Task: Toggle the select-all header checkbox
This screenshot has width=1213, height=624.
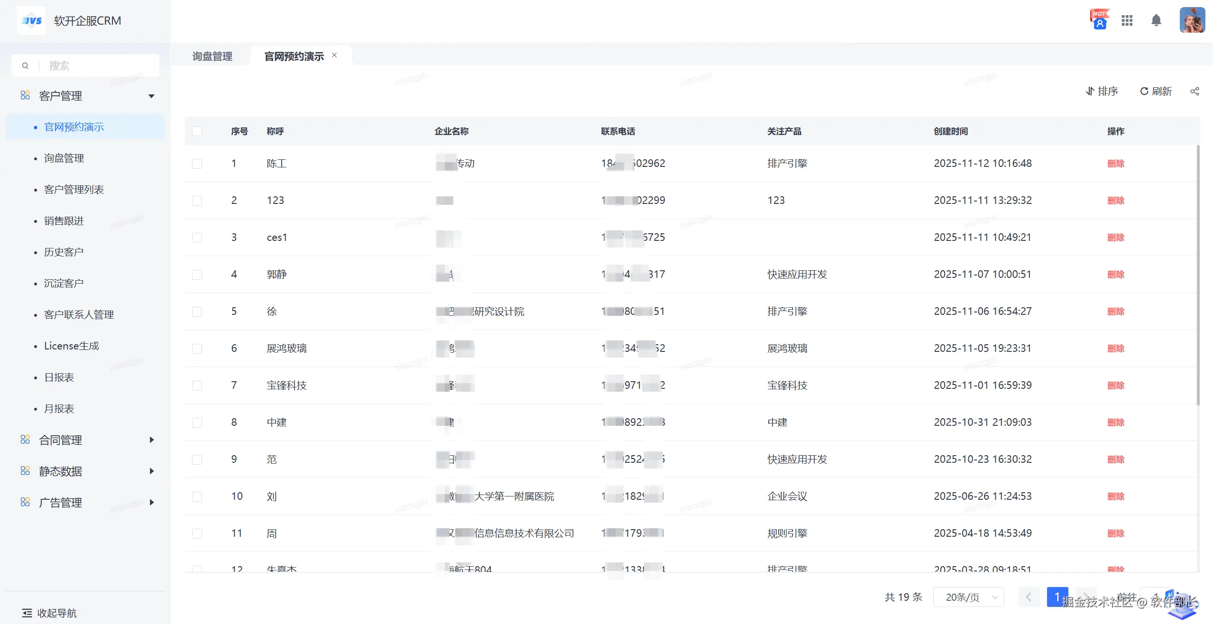Action: (x=197, y=131)
